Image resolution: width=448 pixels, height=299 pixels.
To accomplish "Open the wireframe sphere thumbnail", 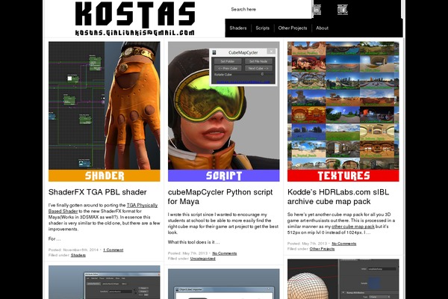I will pyautogui.click(x=343, y=279).
